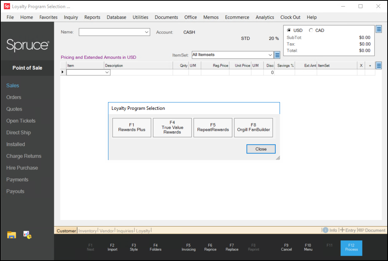The height and width of the screenshot is (261, 388).
Task: Switch to the Inventory tab
Action: pyautogui.click(x=88, y=231)
